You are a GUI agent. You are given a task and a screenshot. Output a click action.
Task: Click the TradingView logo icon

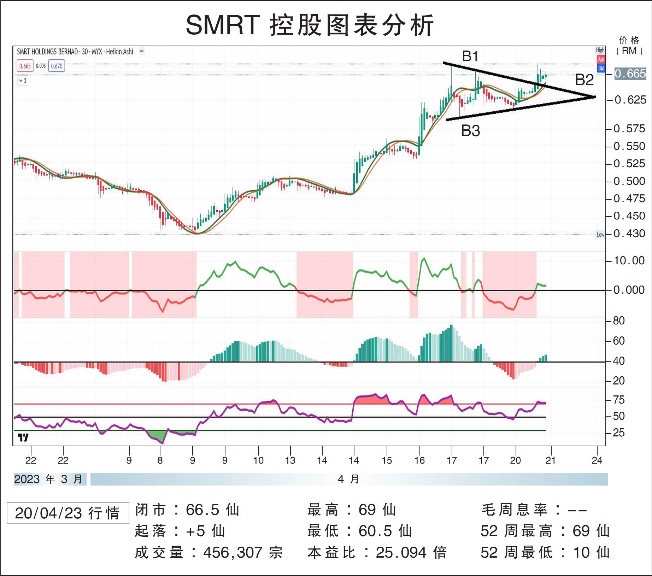(x=23, y=437)
